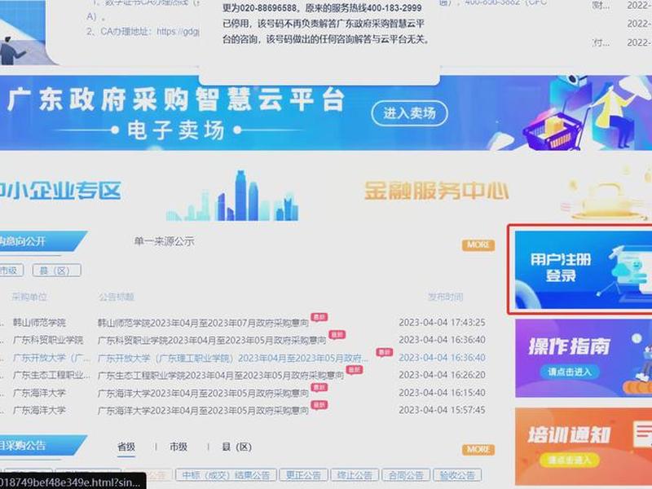Filter by 合同公告
Screen dimensions: 652x489
(x=405, y=475)
